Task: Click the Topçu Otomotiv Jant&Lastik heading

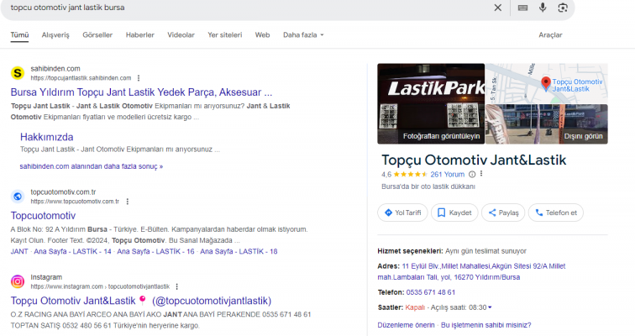Action: [x=474, y=160]
